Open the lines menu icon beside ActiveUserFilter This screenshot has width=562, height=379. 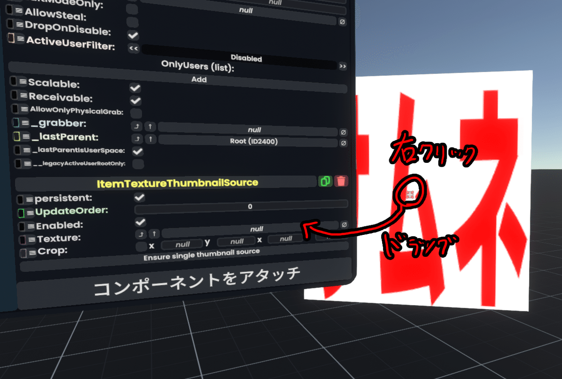(x=21, y=39)
